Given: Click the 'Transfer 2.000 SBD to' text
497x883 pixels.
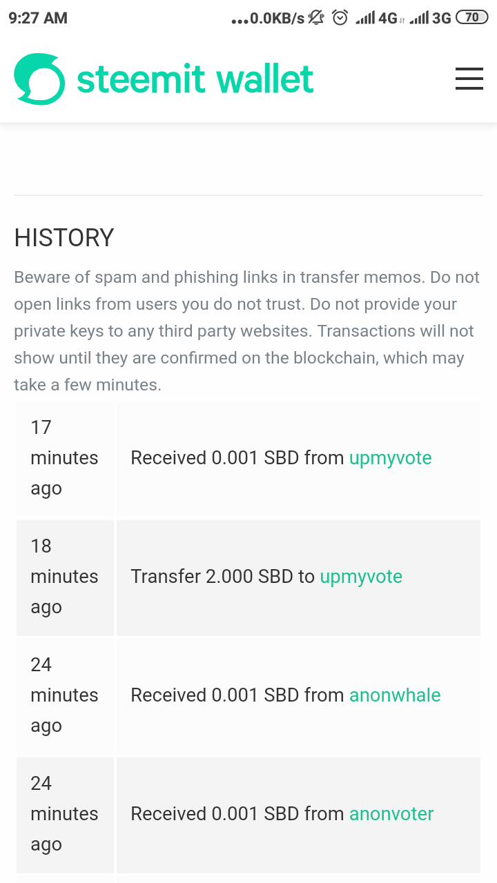Looking at the screenshot, I should (222, 577).
